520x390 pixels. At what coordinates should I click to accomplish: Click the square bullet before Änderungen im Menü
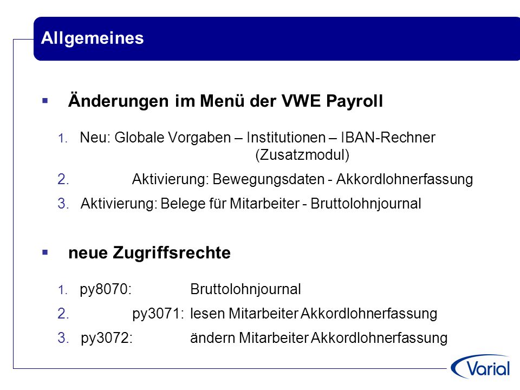coord(45,101)
